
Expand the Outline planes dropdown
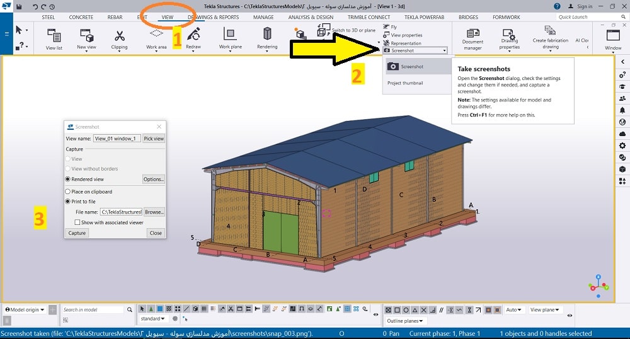(x=404, y=321)
